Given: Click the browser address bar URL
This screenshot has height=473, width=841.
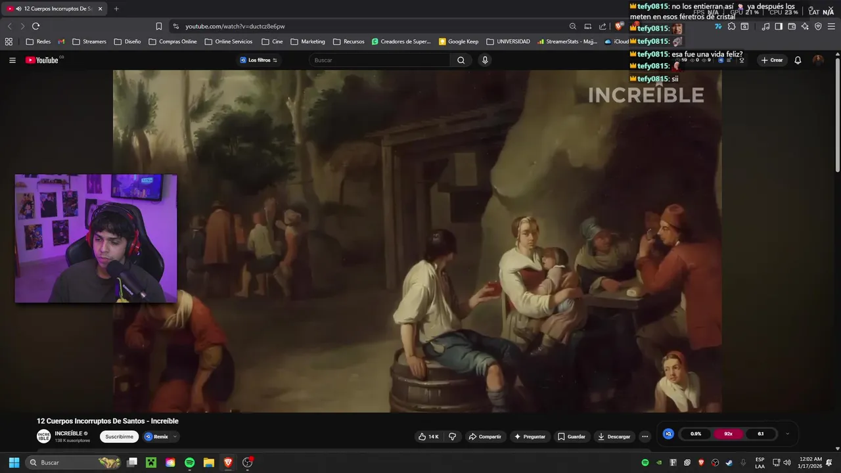Looking at the screenshot, I should [x=235, y=26].
